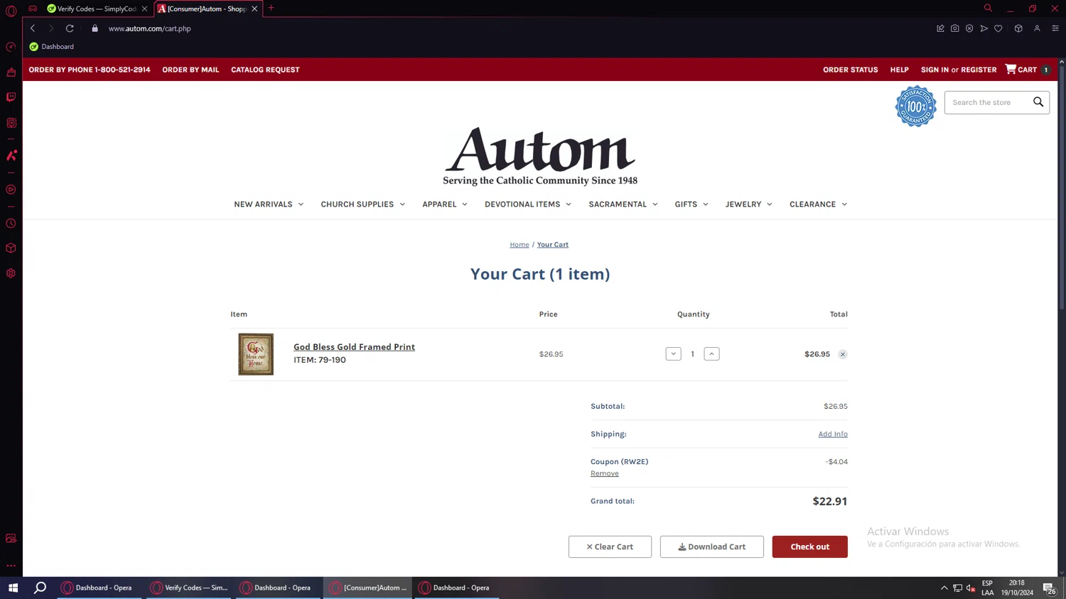Viewport: 1066px width, 599px height.
Task: Open the Player icon in the sidebar
Action: click(x=11, y=189)
